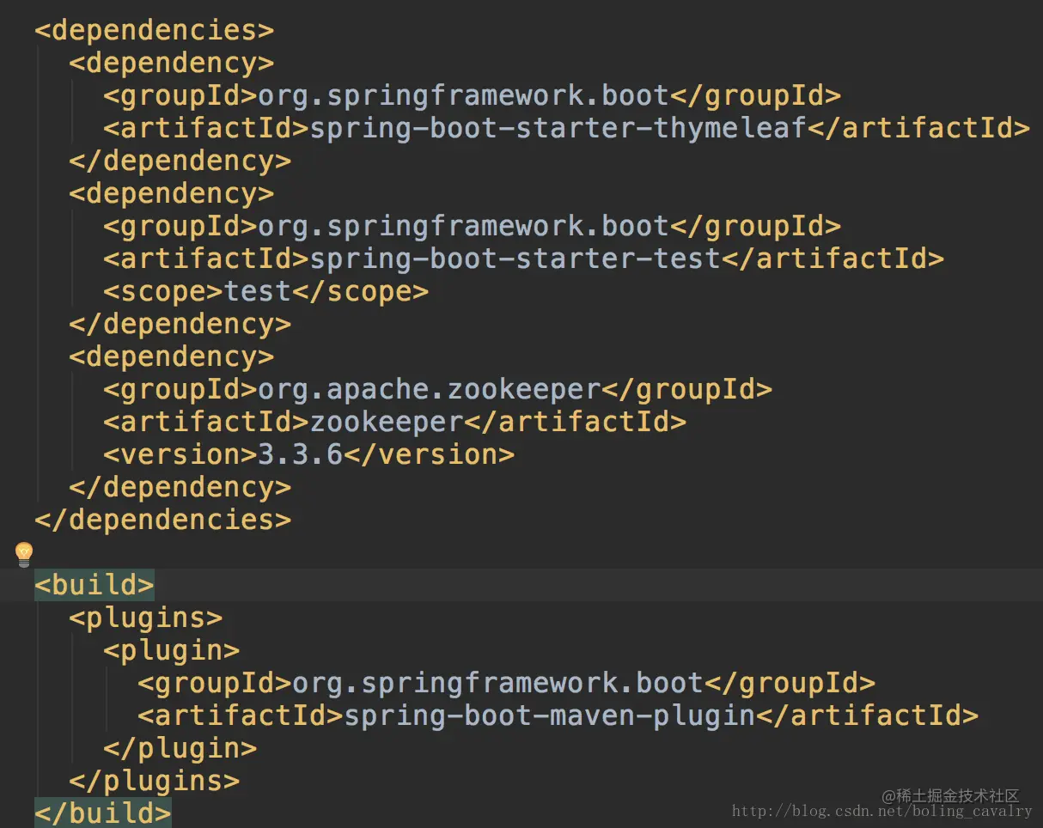
Task: Click the zookeeper artifactId value
Action: coord(387,422)
